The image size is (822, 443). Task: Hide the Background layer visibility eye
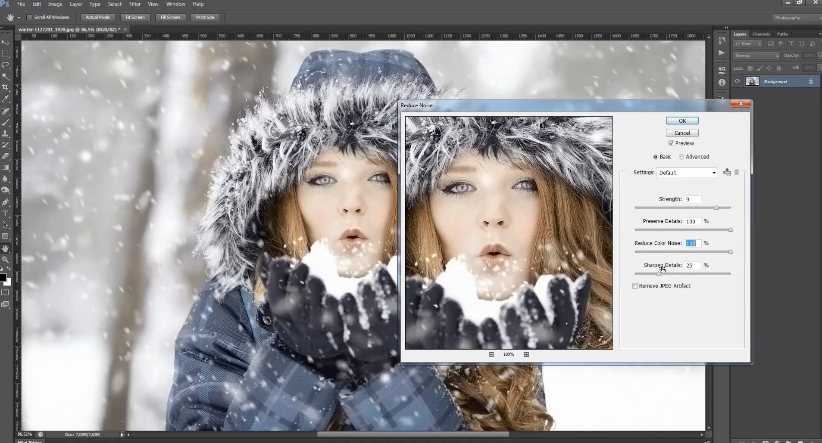pos(738,81)
